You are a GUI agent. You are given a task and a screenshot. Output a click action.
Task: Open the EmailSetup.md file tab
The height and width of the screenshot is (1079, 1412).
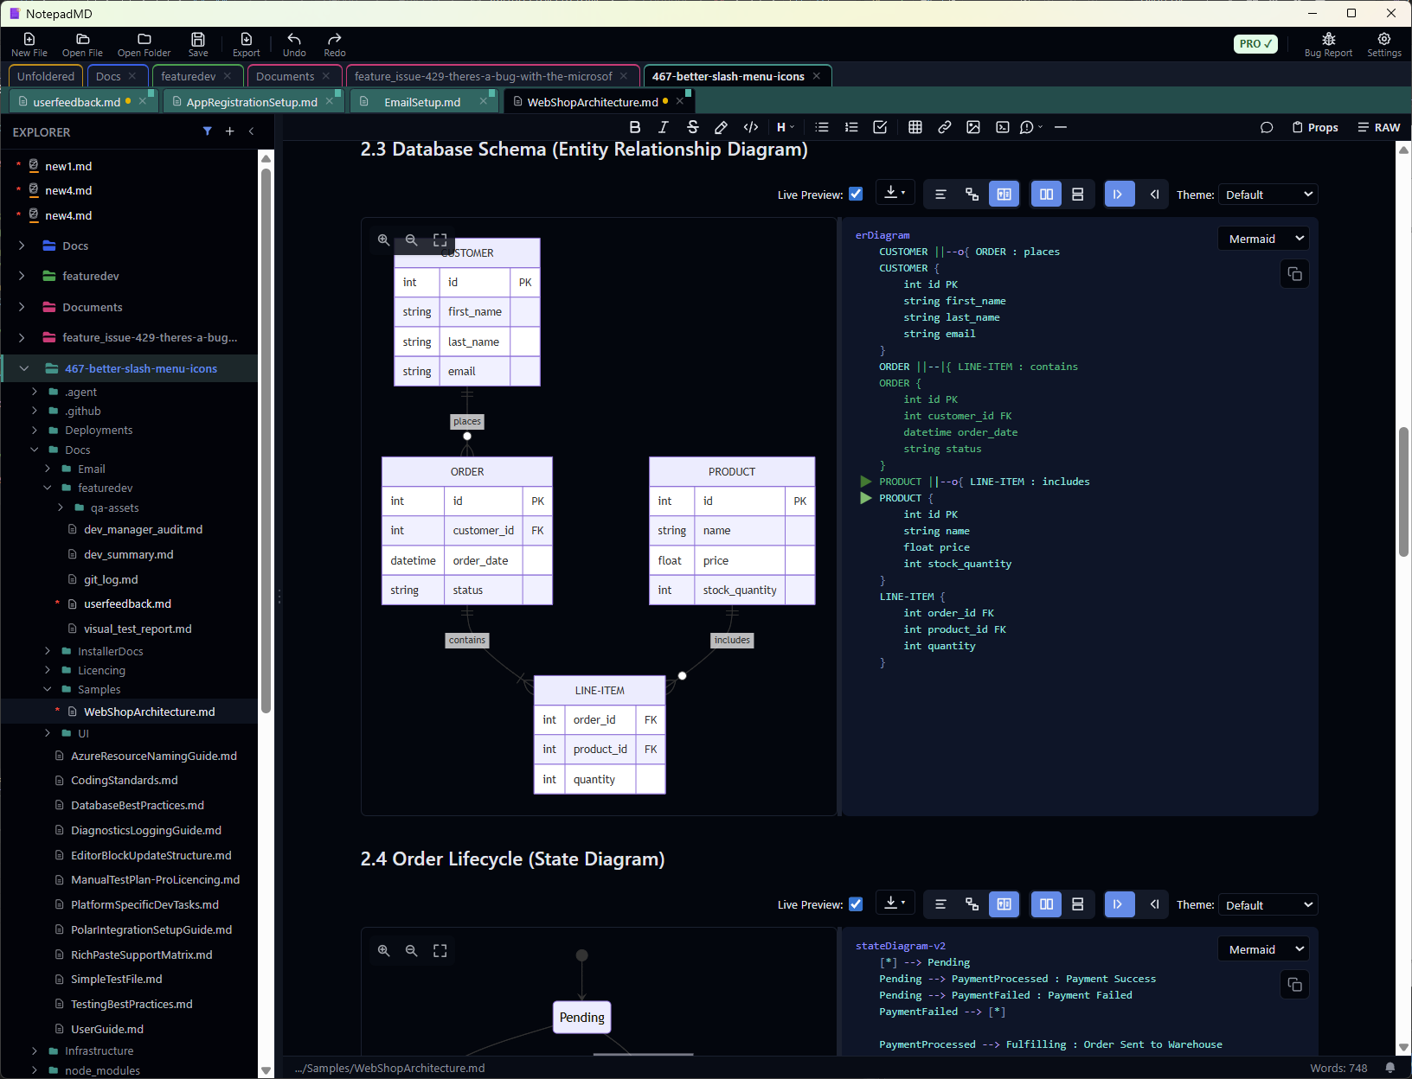click(422, 102)
